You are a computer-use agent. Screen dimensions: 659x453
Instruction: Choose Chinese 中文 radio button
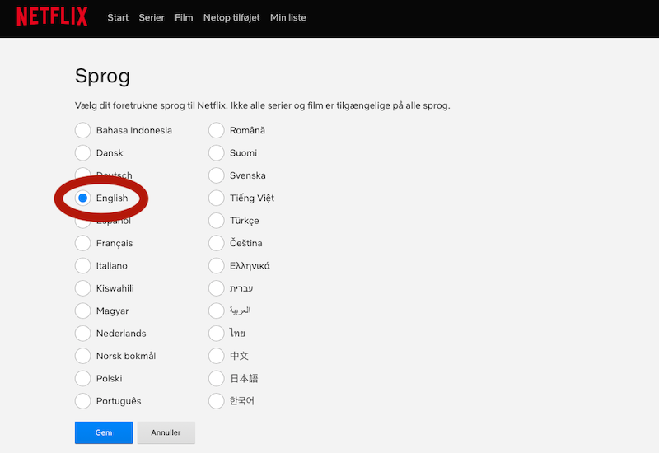tap(217, 356)
